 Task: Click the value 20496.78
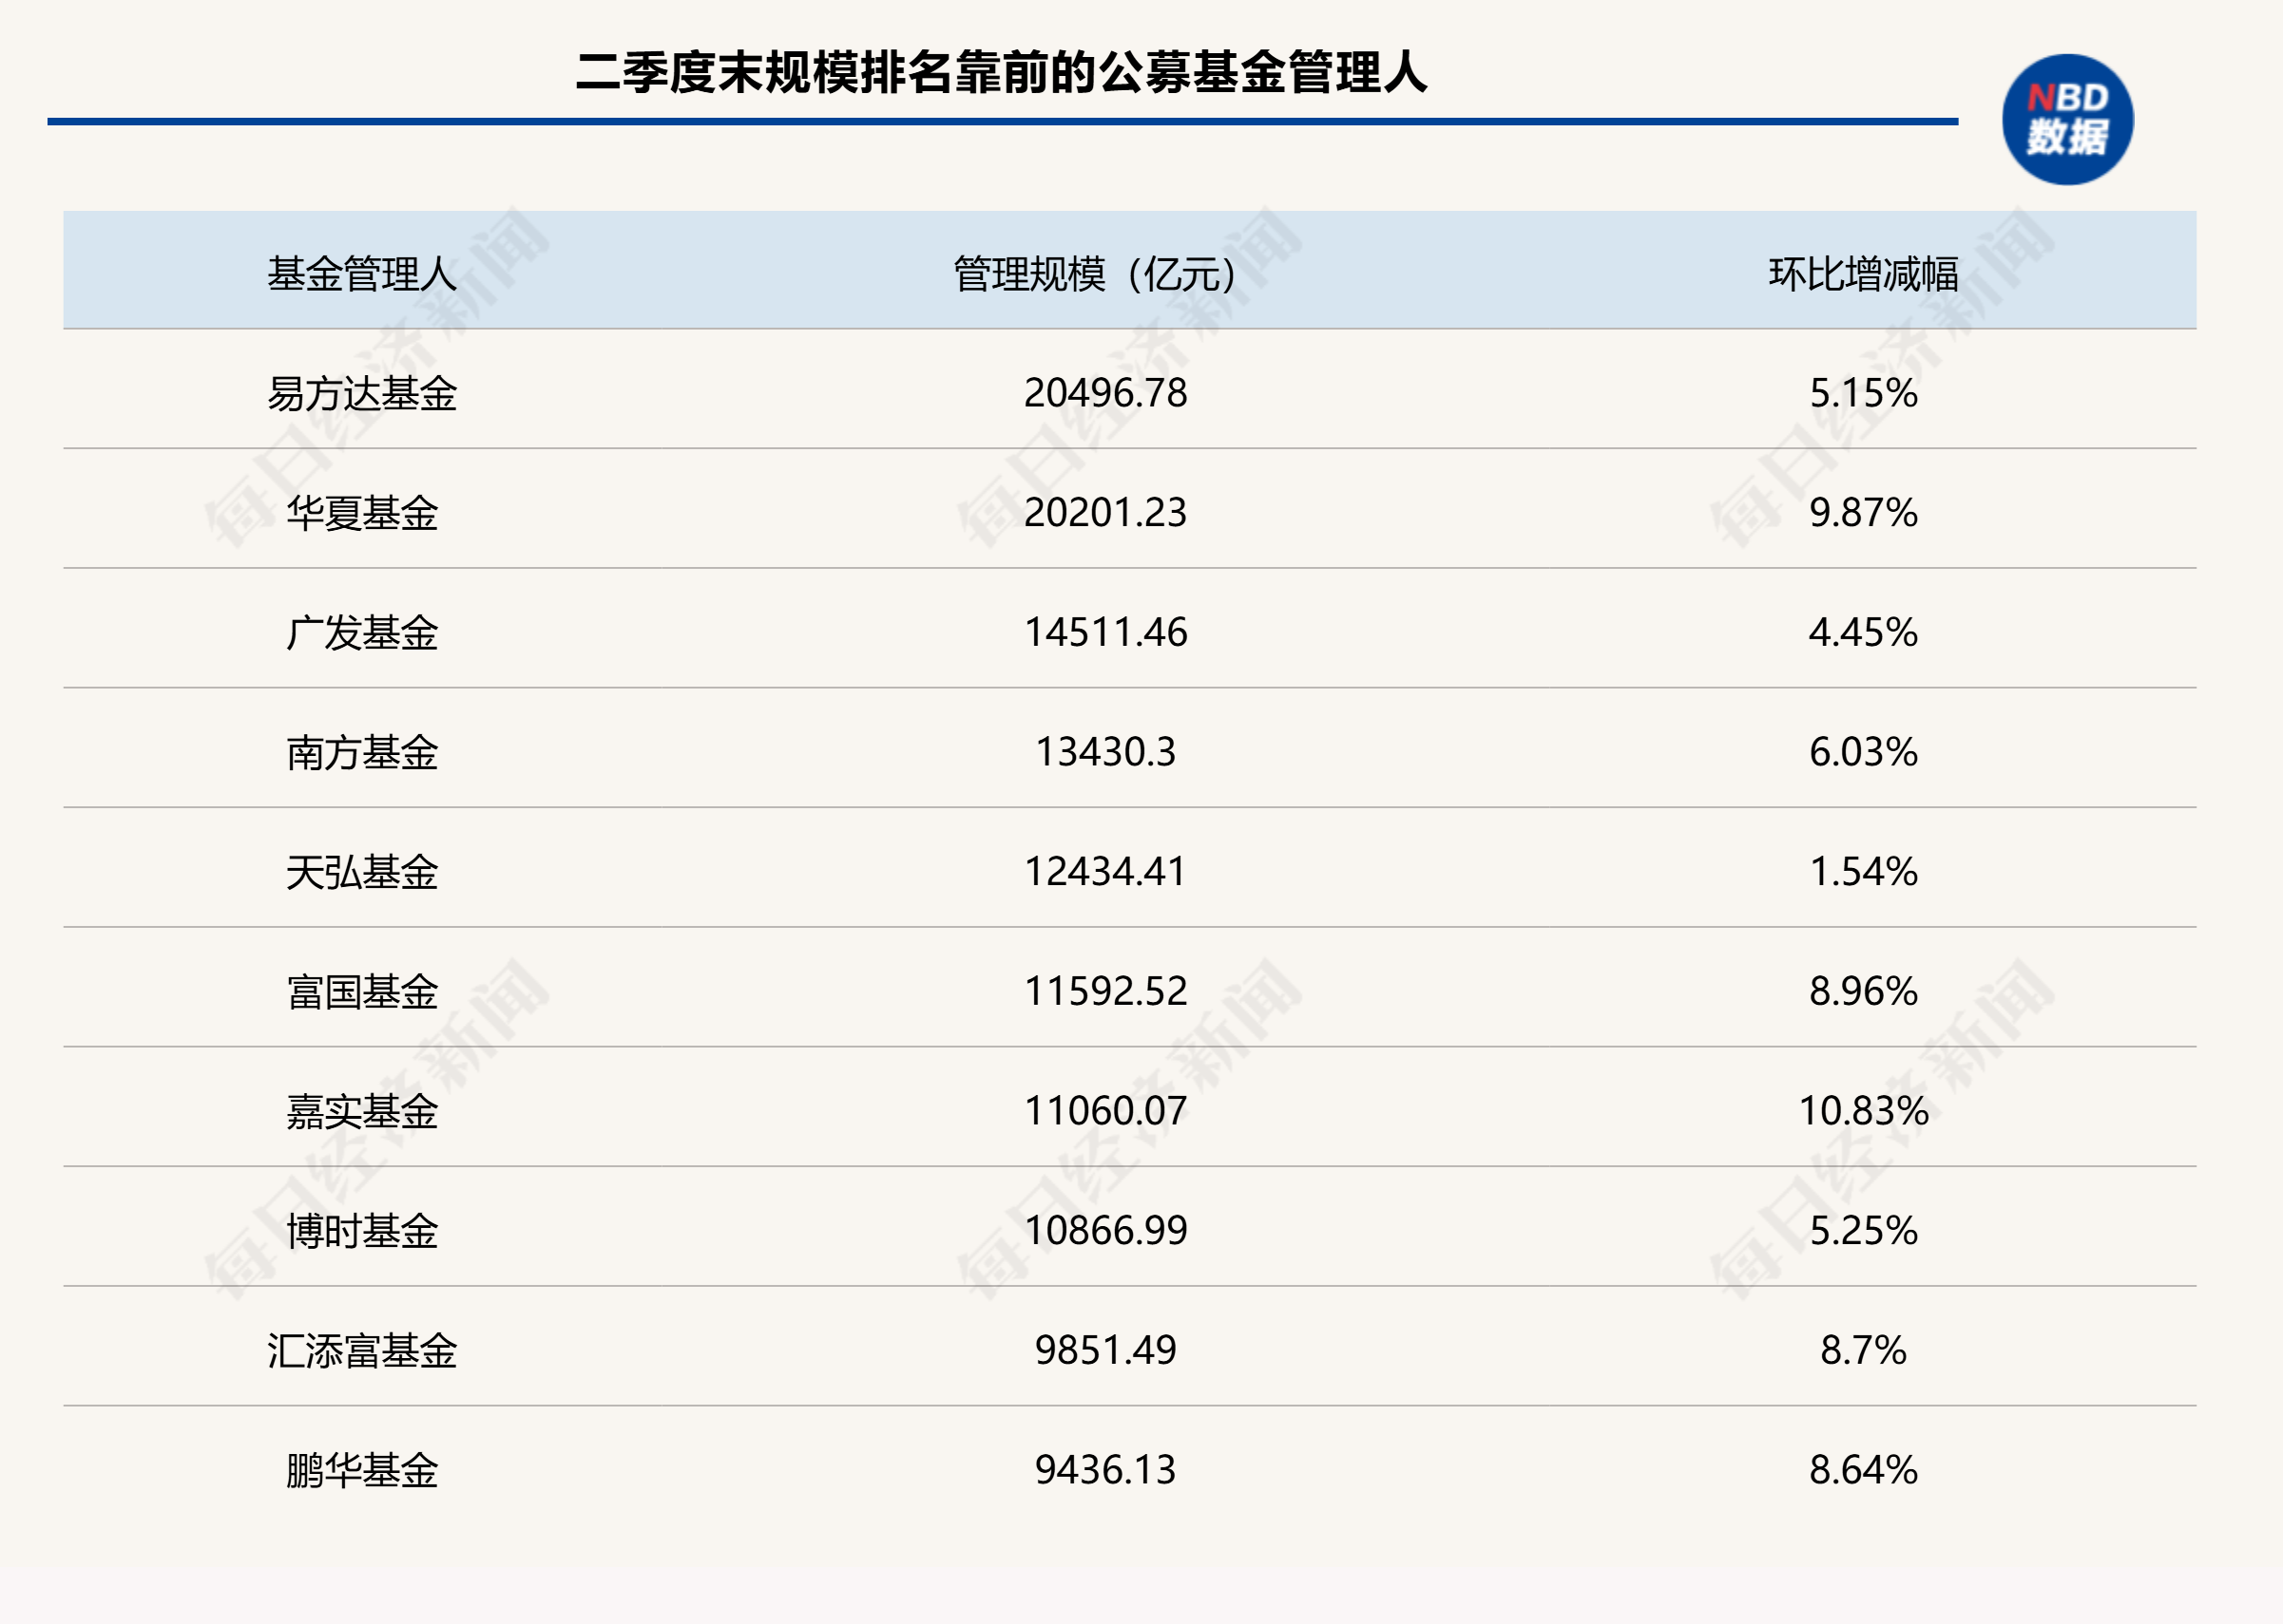[1105, 393]
